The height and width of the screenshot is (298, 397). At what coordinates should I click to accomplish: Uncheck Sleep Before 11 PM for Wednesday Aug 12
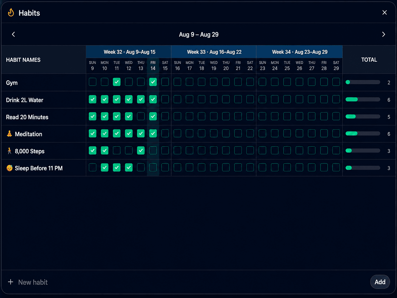pos(129,167)
